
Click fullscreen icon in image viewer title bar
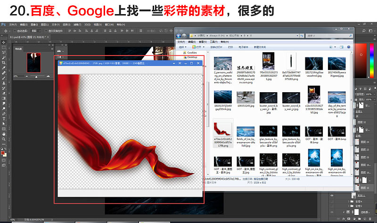tap(180, 63)
